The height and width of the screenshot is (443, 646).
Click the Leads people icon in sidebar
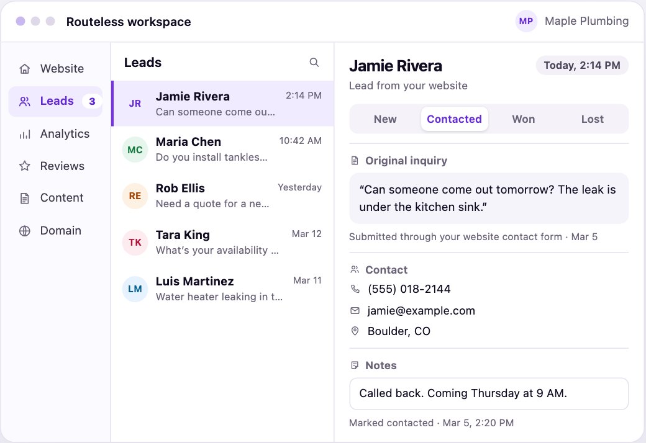[25, 101]
